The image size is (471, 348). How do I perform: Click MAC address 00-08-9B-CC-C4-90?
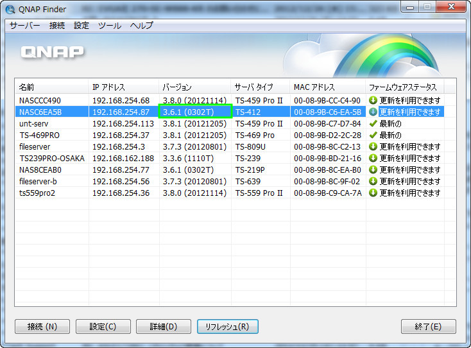(x=327, y=100)
